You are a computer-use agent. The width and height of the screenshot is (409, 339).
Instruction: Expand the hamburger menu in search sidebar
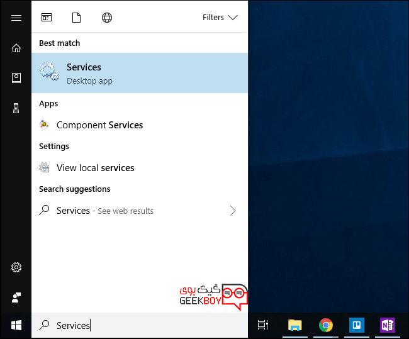[x=16, y=18]
